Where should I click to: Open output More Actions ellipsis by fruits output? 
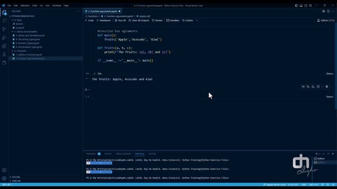point(87,79)
